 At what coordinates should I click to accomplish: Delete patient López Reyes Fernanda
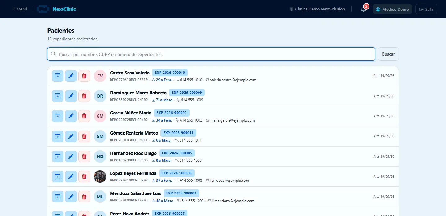click(x=84, y=177)
